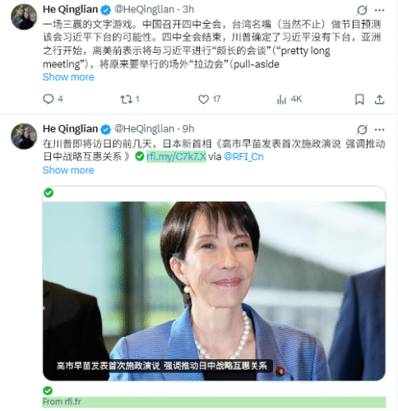Open the @RFI_Cn mention
398x411 pixels.
point(243,157)
